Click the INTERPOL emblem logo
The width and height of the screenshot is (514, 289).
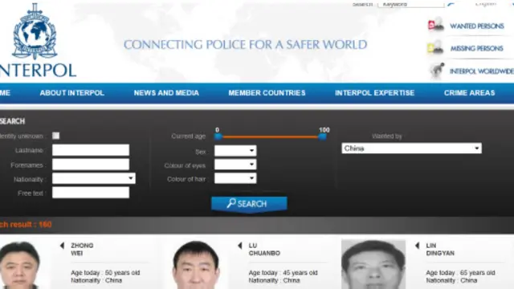click(35, 31)
